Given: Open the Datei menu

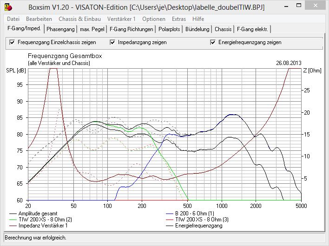Looking at the screenshot, I should click(13, 19).
